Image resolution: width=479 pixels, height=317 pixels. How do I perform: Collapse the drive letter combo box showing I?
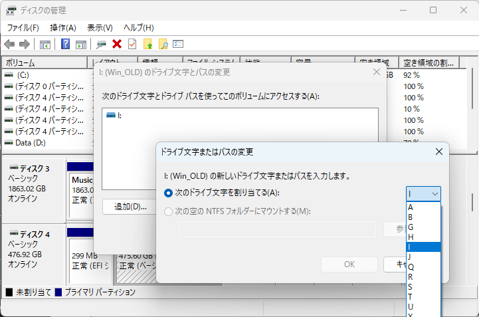pyautogui.click(x=423, y=193)
